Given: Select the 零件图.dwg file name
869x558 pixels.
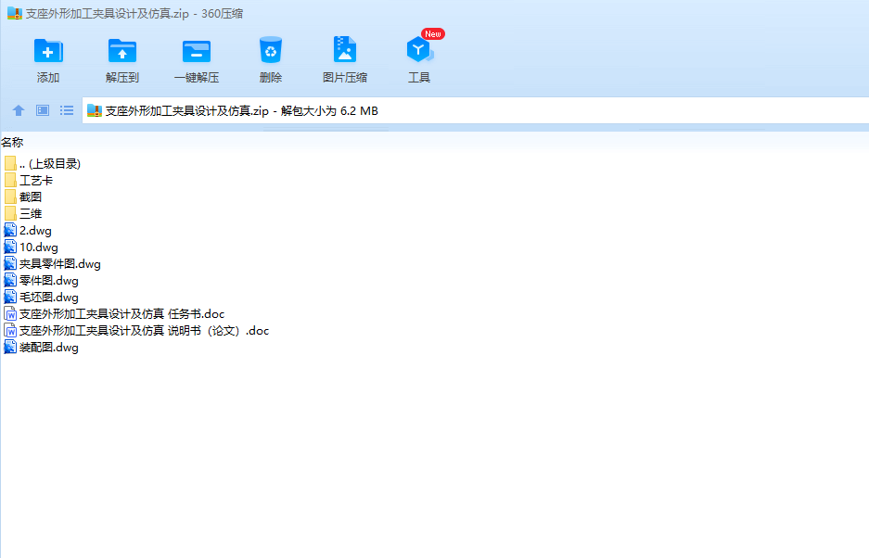Looking at the screenshot, I should coord(49,280).
